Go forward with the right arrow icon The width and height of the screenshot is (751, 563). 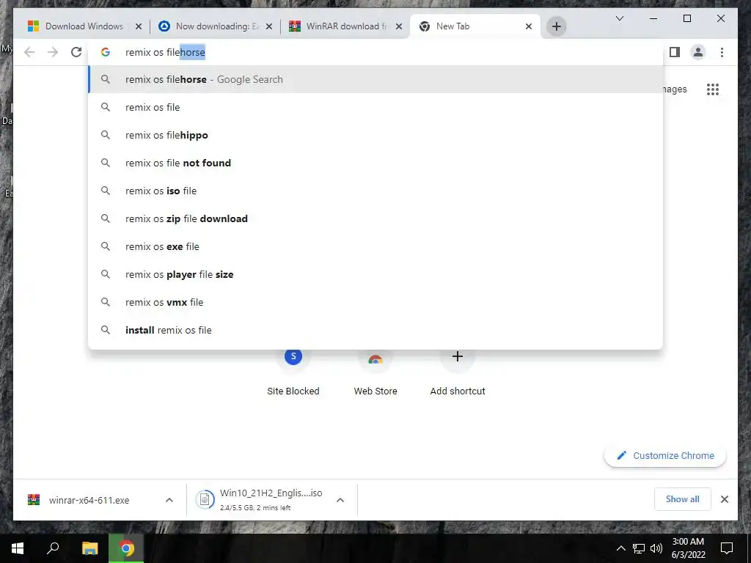(x=53, y=52)
